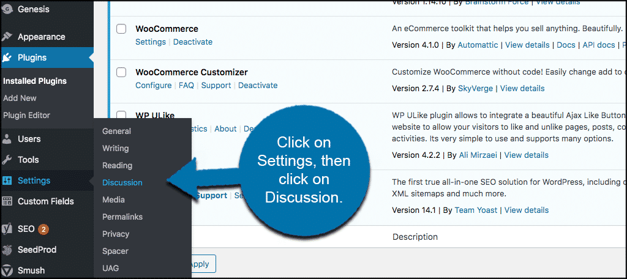Viewport: 627px width, 279px height.
Task: Click the WooCommerce plugin name
Action: point(167,29)
